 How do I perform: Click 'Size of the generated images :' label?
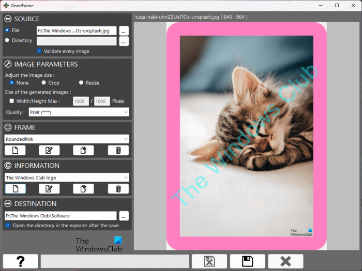coord(38,92)
